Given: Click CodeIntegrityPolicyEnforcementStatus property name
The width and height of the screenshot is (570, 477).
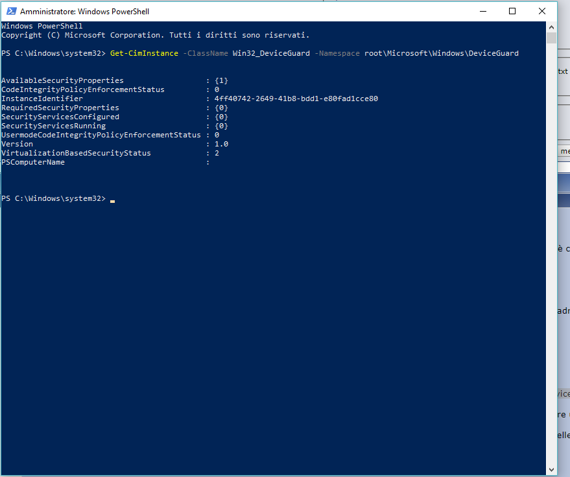Looking at the screenshot, I should [x=83, y=89].
